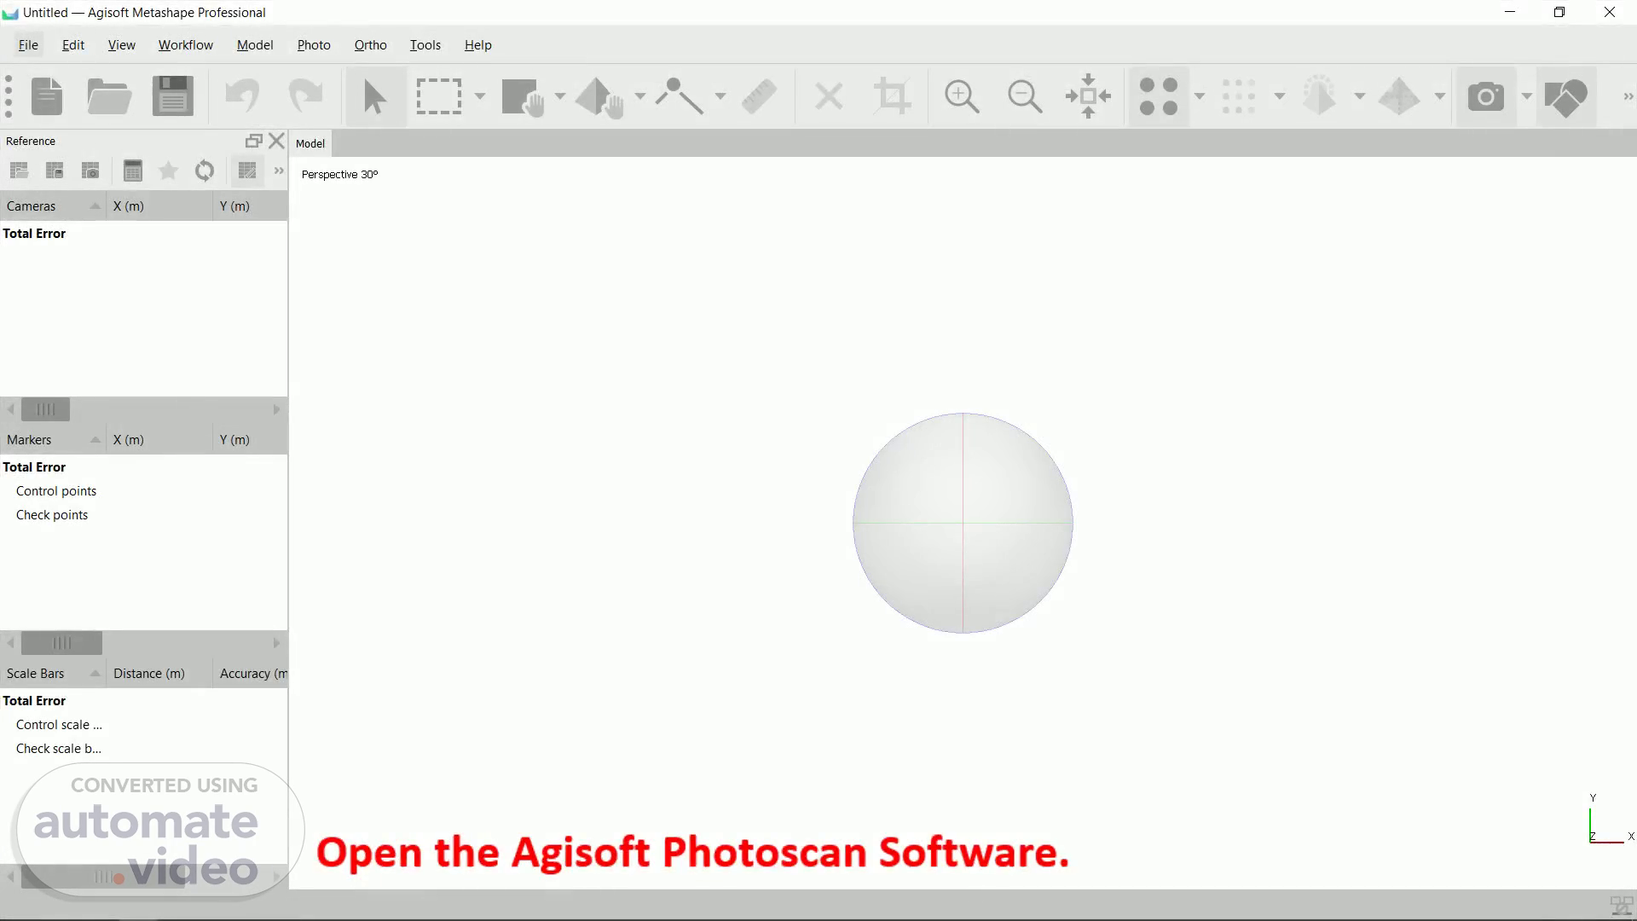Select the Draw Polyline tool
Screen dimensions: 1637x921
pyautogui.click(x=679, y=96)
